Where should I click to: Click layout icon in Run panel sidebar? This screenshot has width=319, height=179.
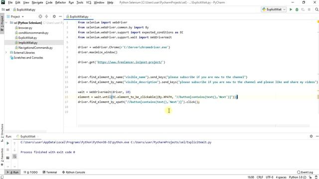click(8, 158)
